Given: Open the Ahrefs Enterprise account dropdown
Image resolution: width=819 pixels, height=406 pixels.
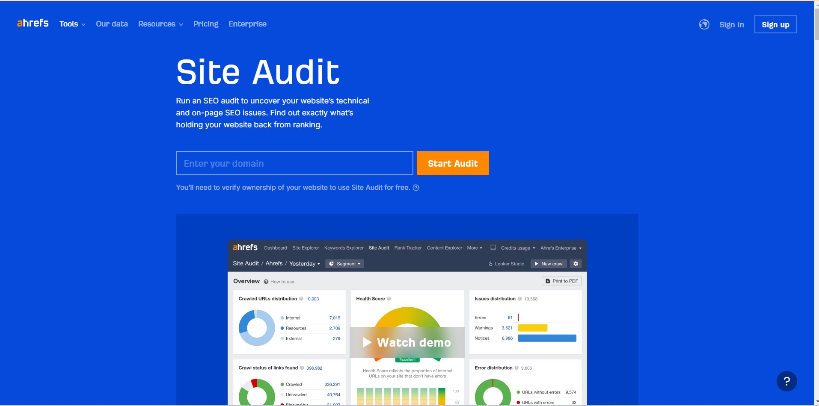Looking at the screenshot, I should coord(561,248).
